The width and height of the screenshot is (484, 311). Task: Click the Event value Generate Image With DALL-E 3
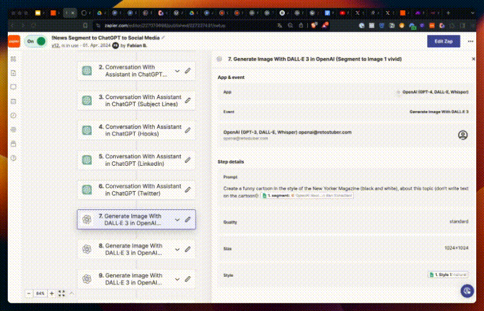coord(439,112)
